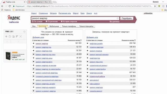Screen dimensions: 167x94
Task: Select 'По словам' radio button
Action: coord(33,21)
